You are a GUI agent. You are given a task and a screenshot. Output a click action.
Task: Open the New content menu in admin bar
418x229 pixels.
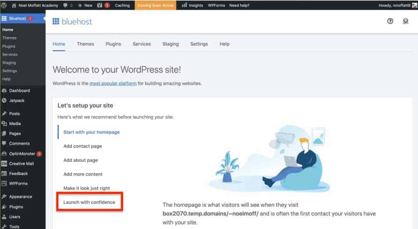[85, 5]
